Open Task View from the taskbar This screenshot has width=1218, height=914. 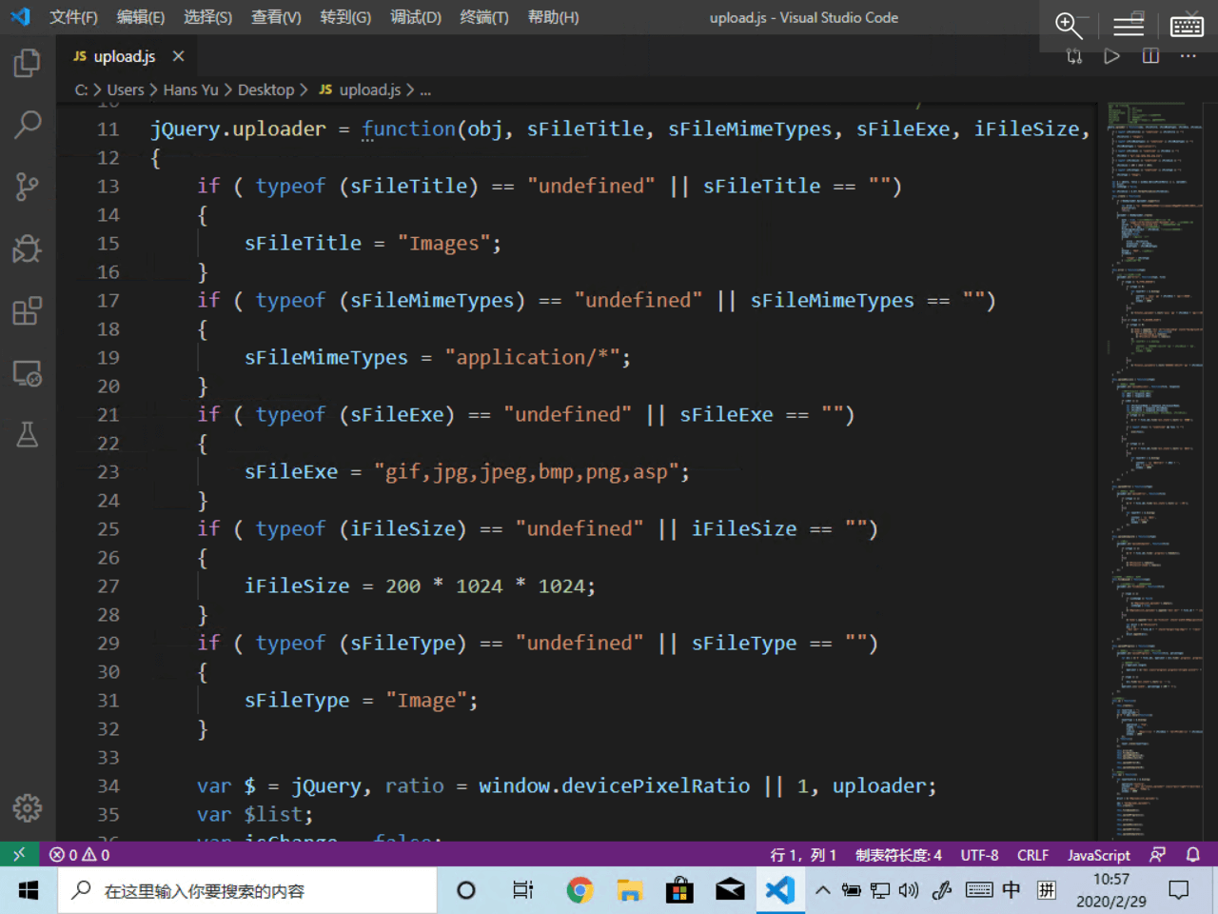[x=522, y=890]
